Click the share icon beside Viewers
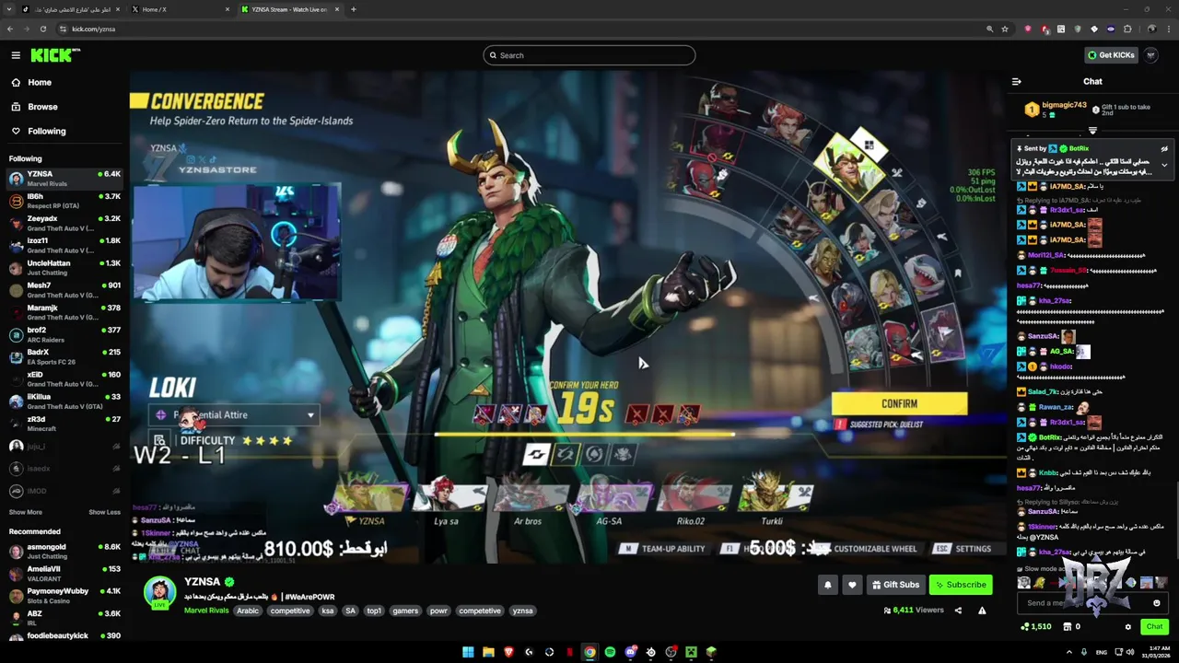This screenshot has width=1179, height=663. pyautogui.click(x=958, y=610)
